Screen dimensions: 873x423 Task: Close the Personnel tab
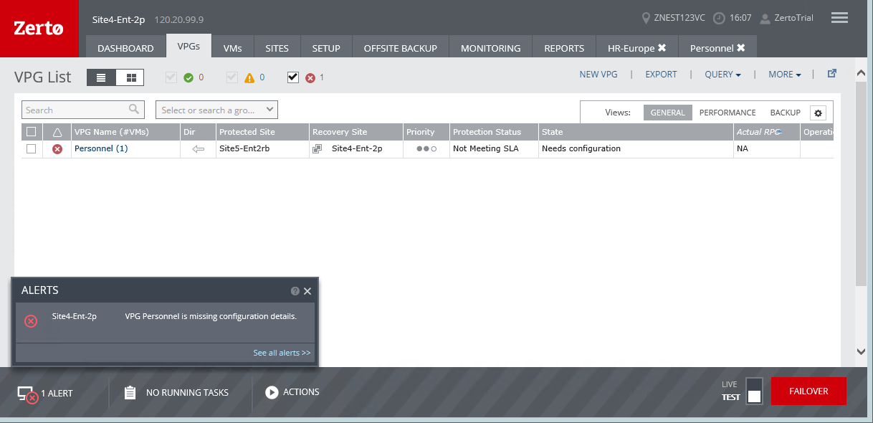(741, 47)
